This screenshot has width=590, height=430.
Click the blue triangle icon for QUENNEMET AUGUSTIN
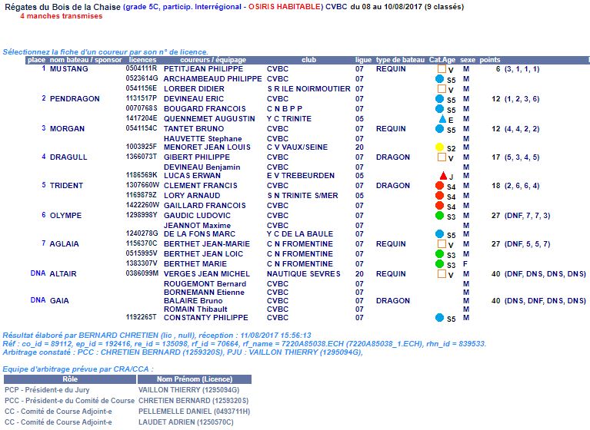pos(442,119)
